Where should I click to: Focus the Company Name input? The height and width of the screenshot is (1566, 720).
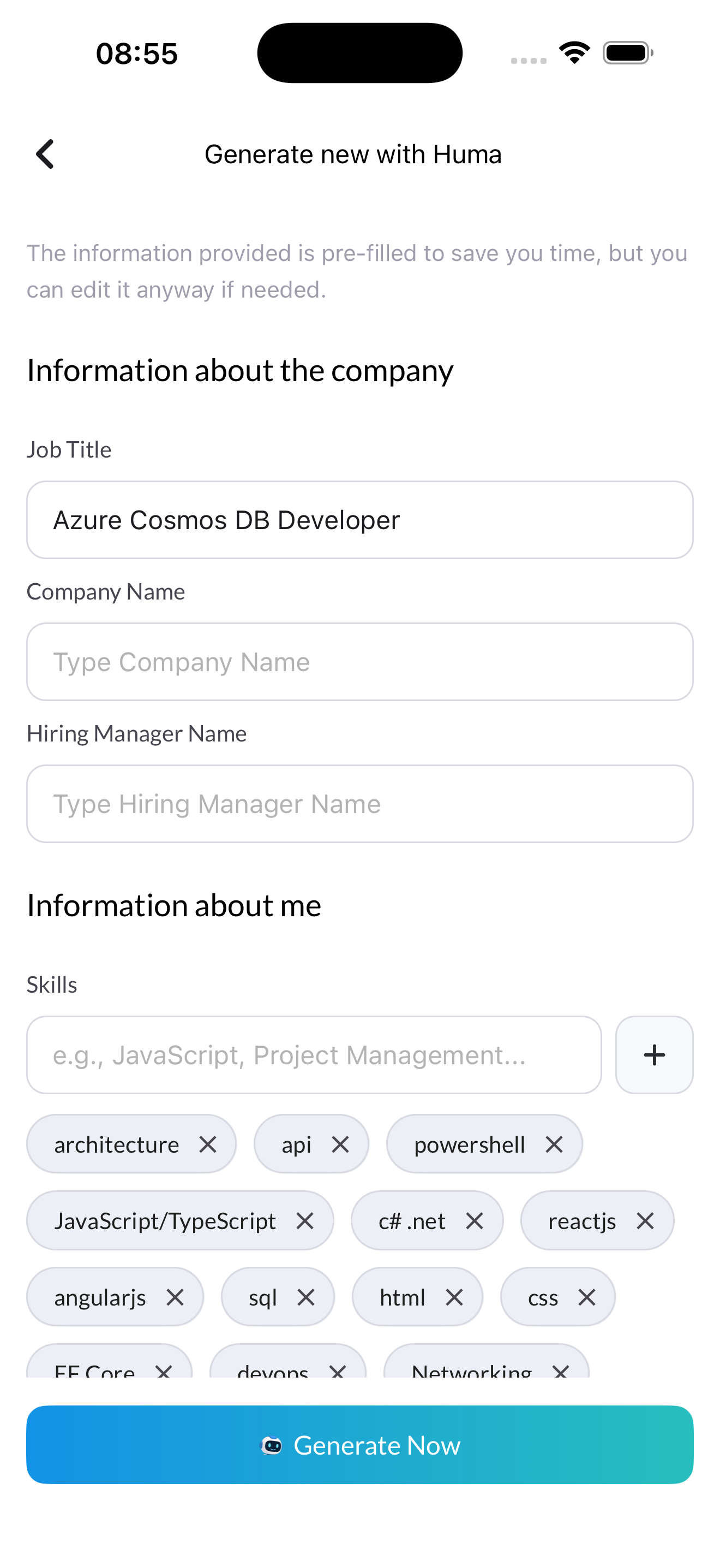point(360,661)
